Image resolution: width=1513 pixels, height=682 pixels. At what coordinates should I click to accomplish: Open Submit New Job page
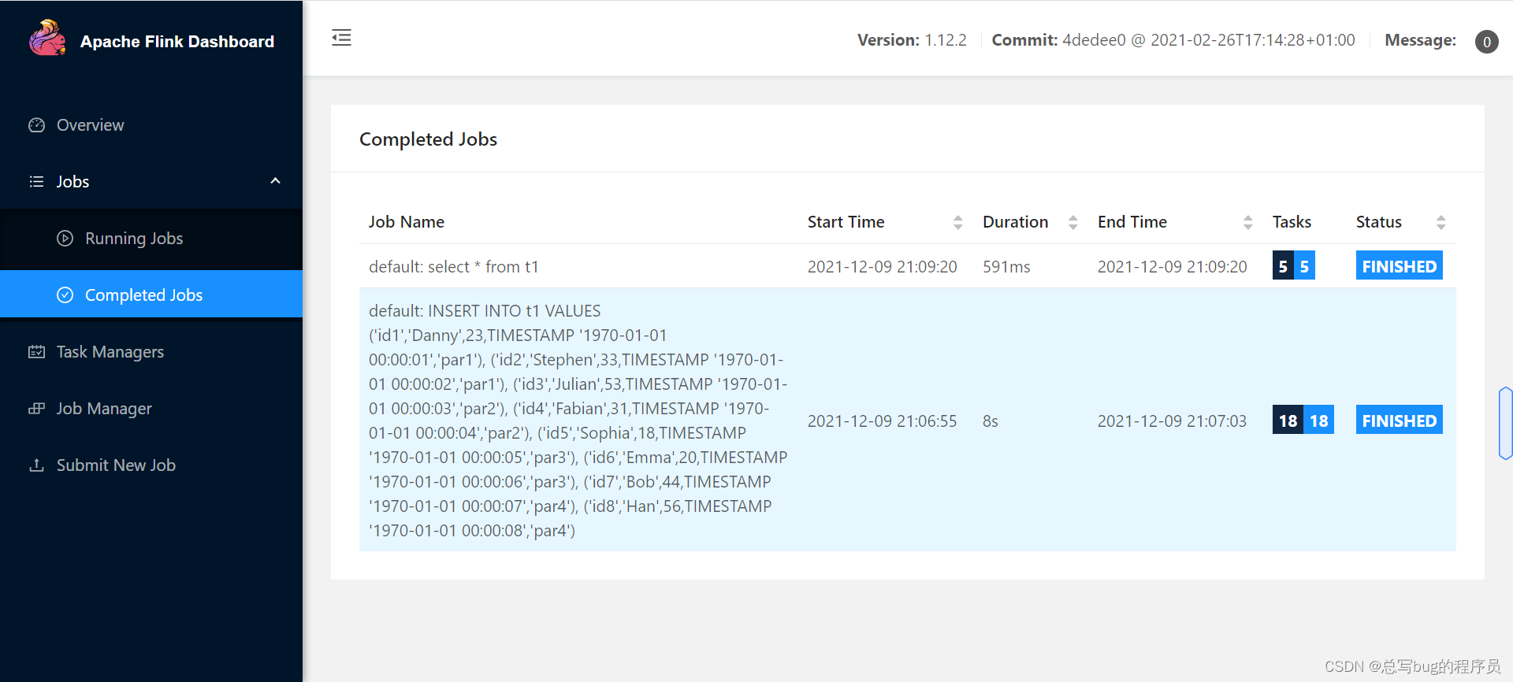(x=151, y=465)
